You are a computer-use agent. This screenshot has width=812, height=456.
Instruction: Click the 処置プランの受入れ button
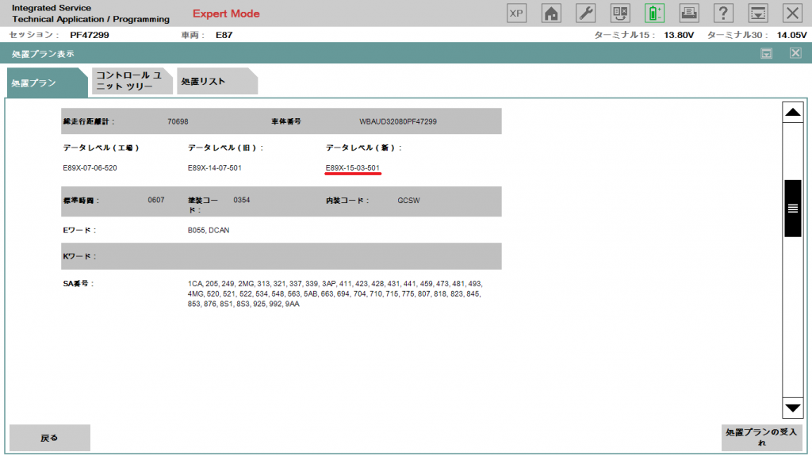761,437
